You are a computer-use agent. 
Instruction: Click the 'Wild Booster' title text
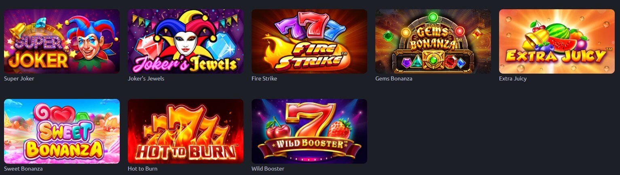click(268, 169)
